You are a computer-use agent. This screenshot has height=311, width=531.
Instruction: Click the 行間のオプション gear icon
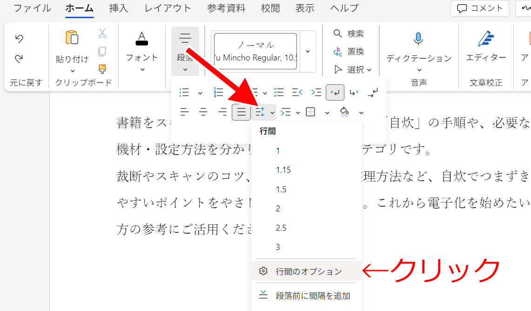[263, 271]
